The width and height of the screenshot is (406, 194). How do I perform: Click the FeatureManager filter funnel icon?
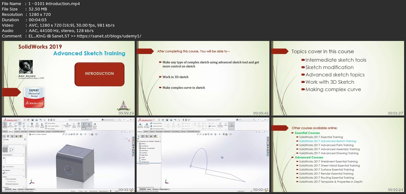[138, 139]
